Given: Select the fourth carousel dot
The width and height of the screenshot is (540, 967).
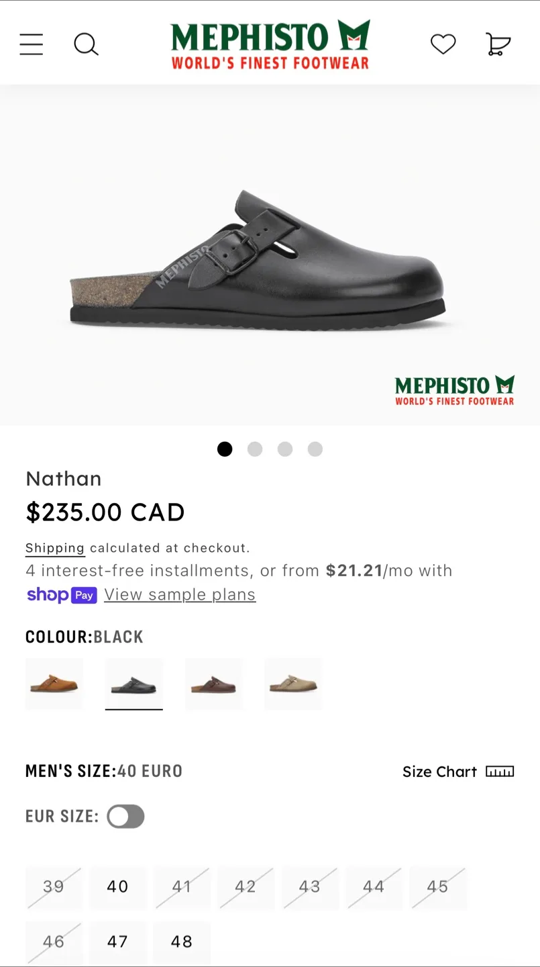Looking at the screenshot, I should point(315,449).
